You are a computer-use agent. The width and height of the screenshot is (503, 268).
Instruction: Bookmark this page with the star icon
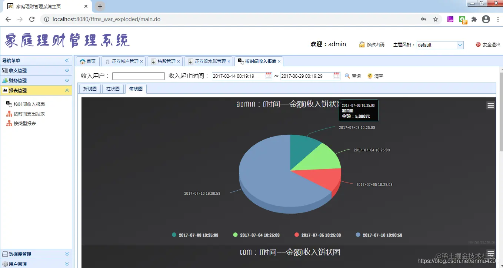(436, 19)
